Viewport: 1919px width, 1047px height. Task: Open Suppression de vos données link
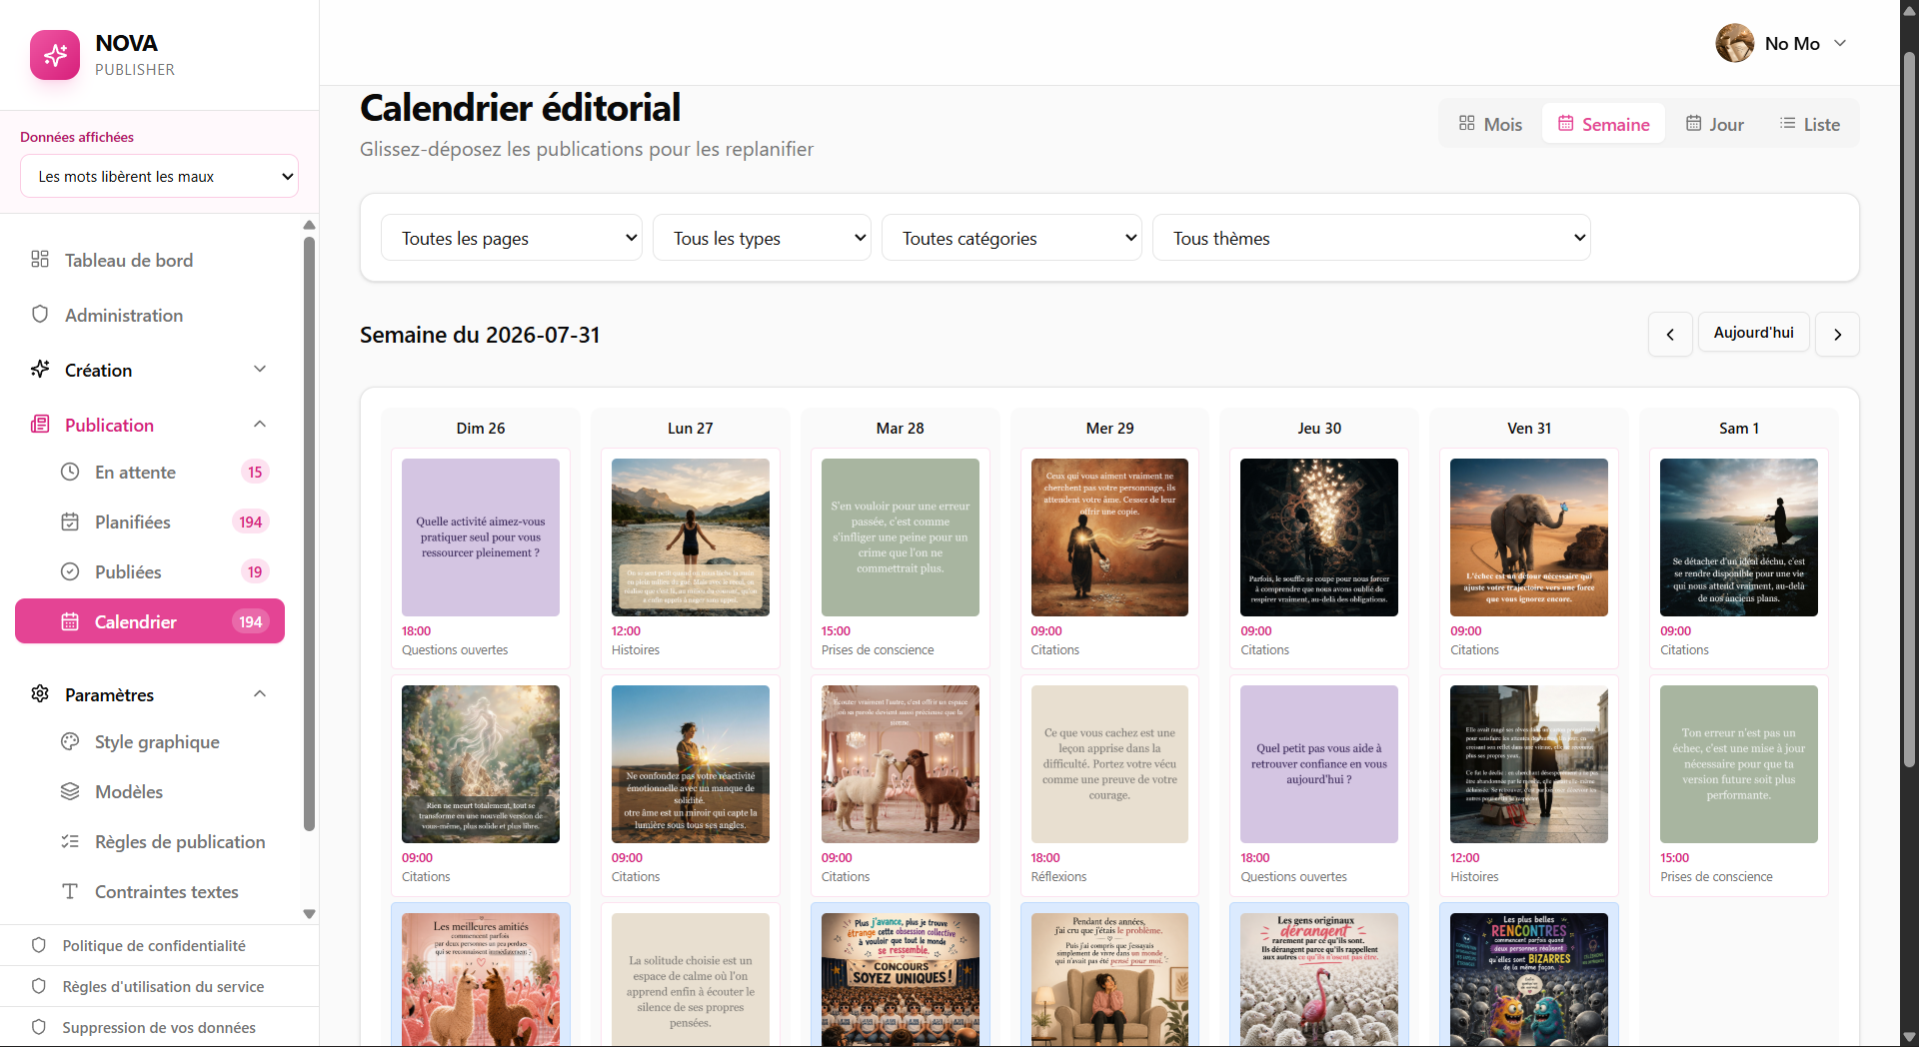click(x=159, y=1027)
